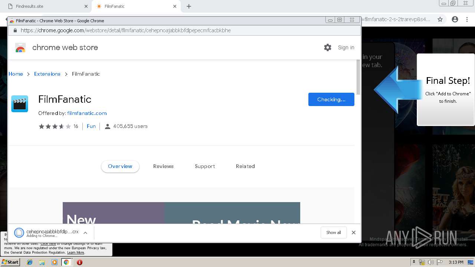
Task: Open the Related tab
Action: click(245, 167)
